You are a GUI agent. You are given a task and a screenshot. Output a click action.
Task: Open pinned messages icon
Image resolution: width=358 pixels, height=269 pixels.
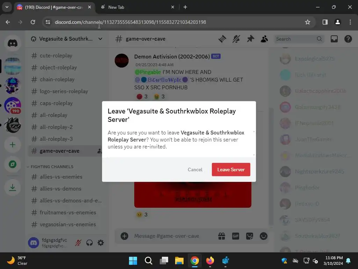(x=250, y=39)
